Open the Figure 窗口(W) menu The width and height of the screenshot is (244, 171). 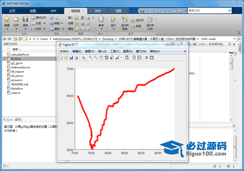141,51
